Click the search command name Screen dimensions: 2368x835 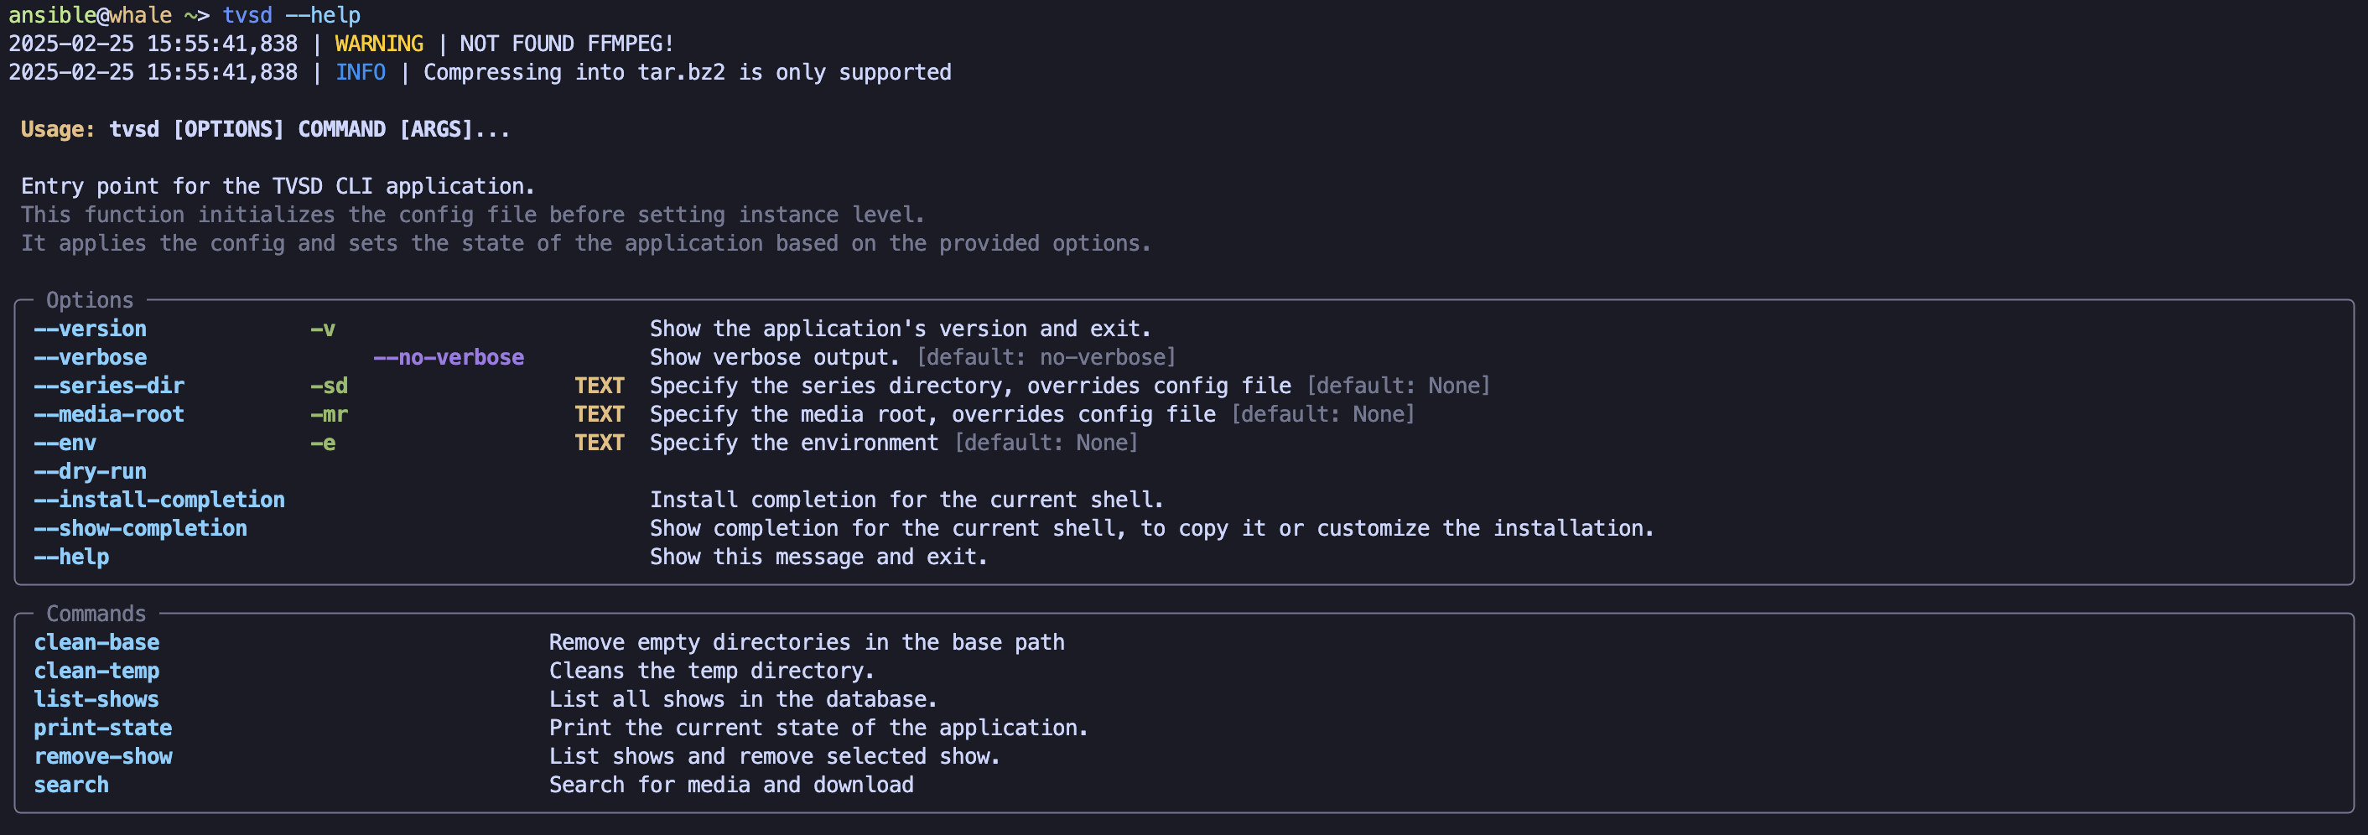click(72, 785)
